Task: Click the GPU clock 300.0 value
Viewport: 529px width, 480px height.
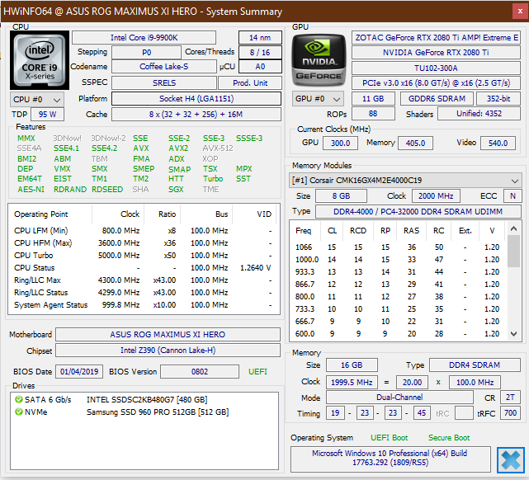Action: pos(340,144)
